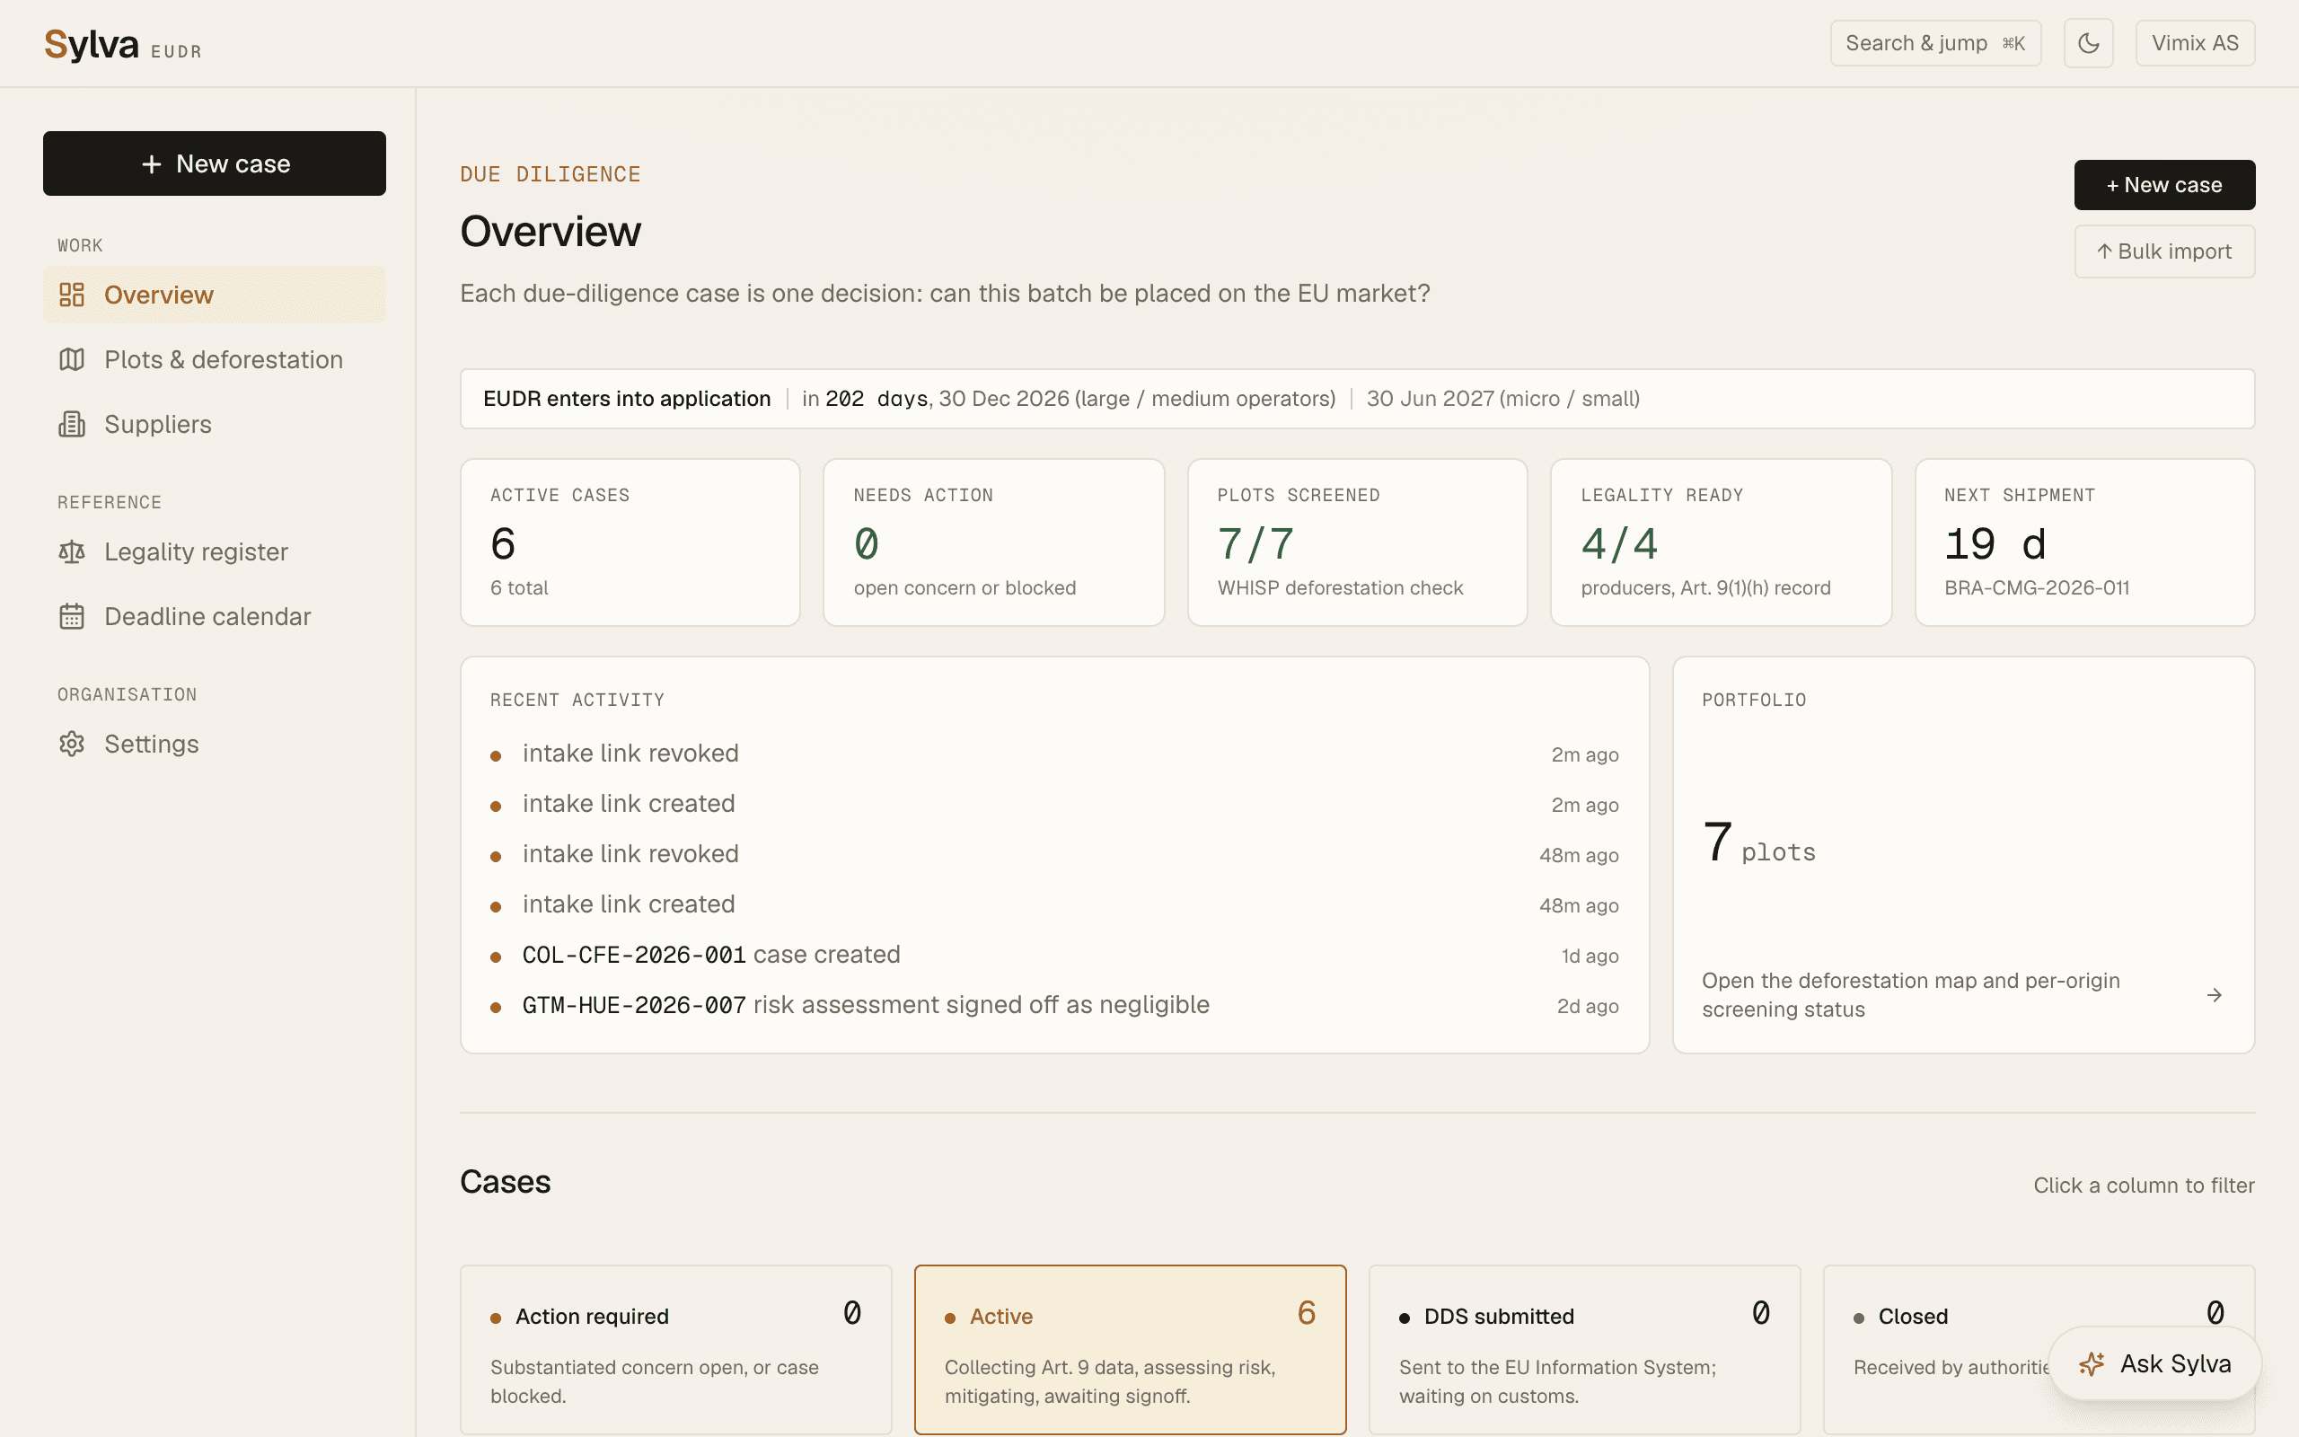
Task: Open the Active cases stat card
Action: click(x=630, y=542)
